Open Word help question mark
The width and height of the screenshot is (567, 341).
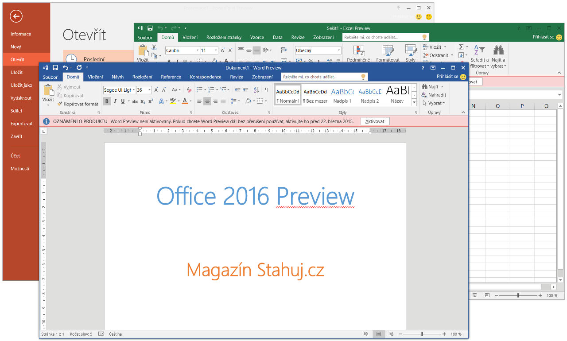coord(423,68)
